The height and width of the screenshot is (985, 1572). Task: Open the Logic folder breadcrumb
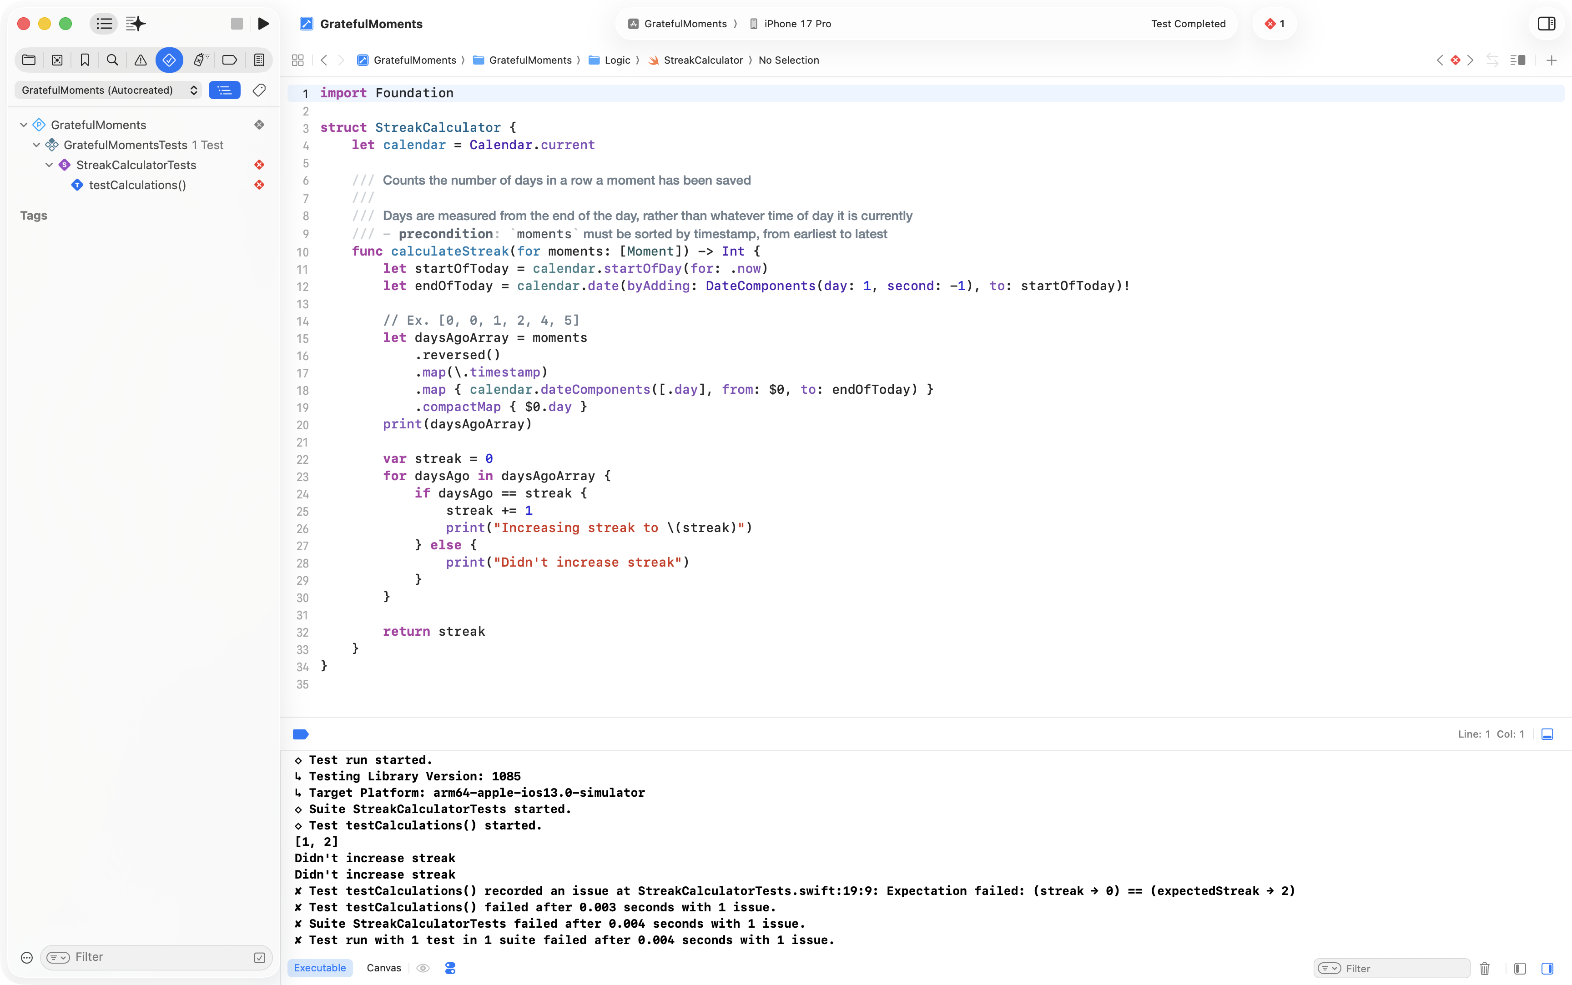pos(610,60)
